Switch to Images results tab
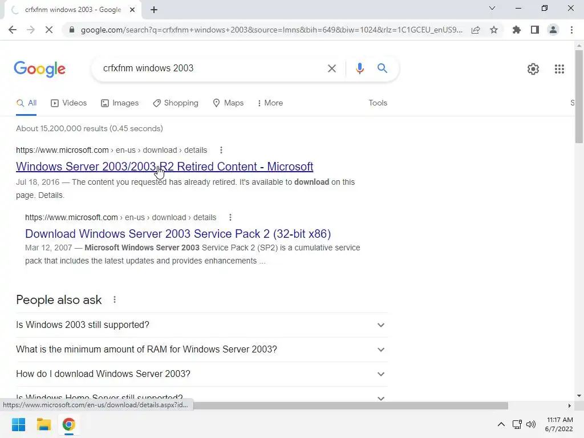The height and width of the screenshot is (438, 584). [120, 103]
